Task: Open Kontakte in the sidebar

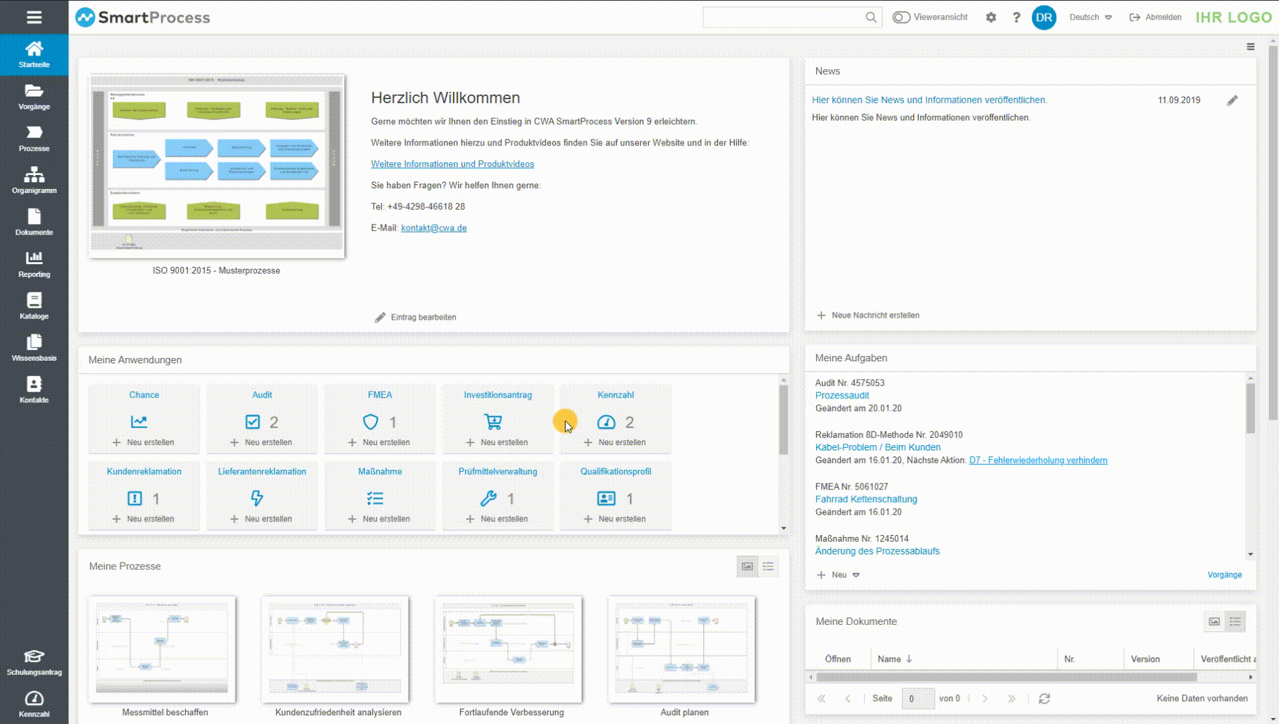Action: pyautogui.click(x=34, y=389)
